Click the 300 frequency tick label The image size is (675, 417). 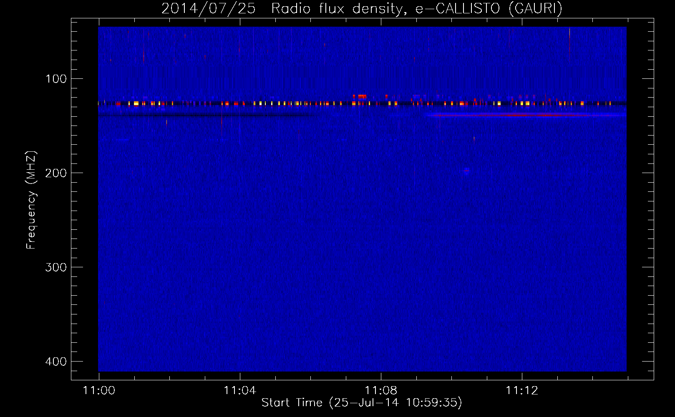pyautogui.click(x=56, y=267)
